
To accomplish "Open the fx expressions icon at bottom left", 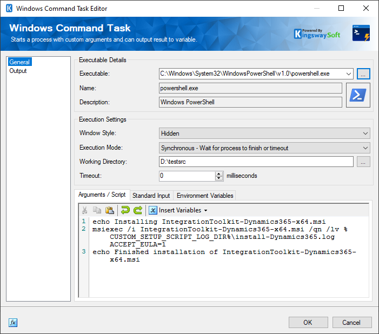I will tap(13, 323).
